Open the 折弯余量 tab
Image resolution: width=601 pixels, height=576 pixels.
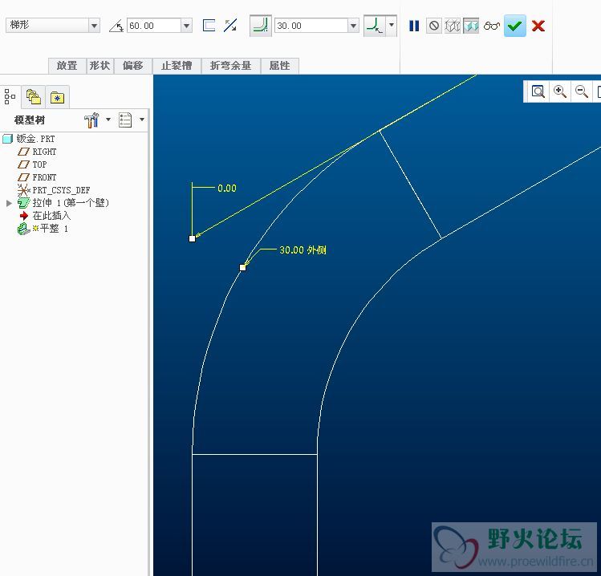230,66
